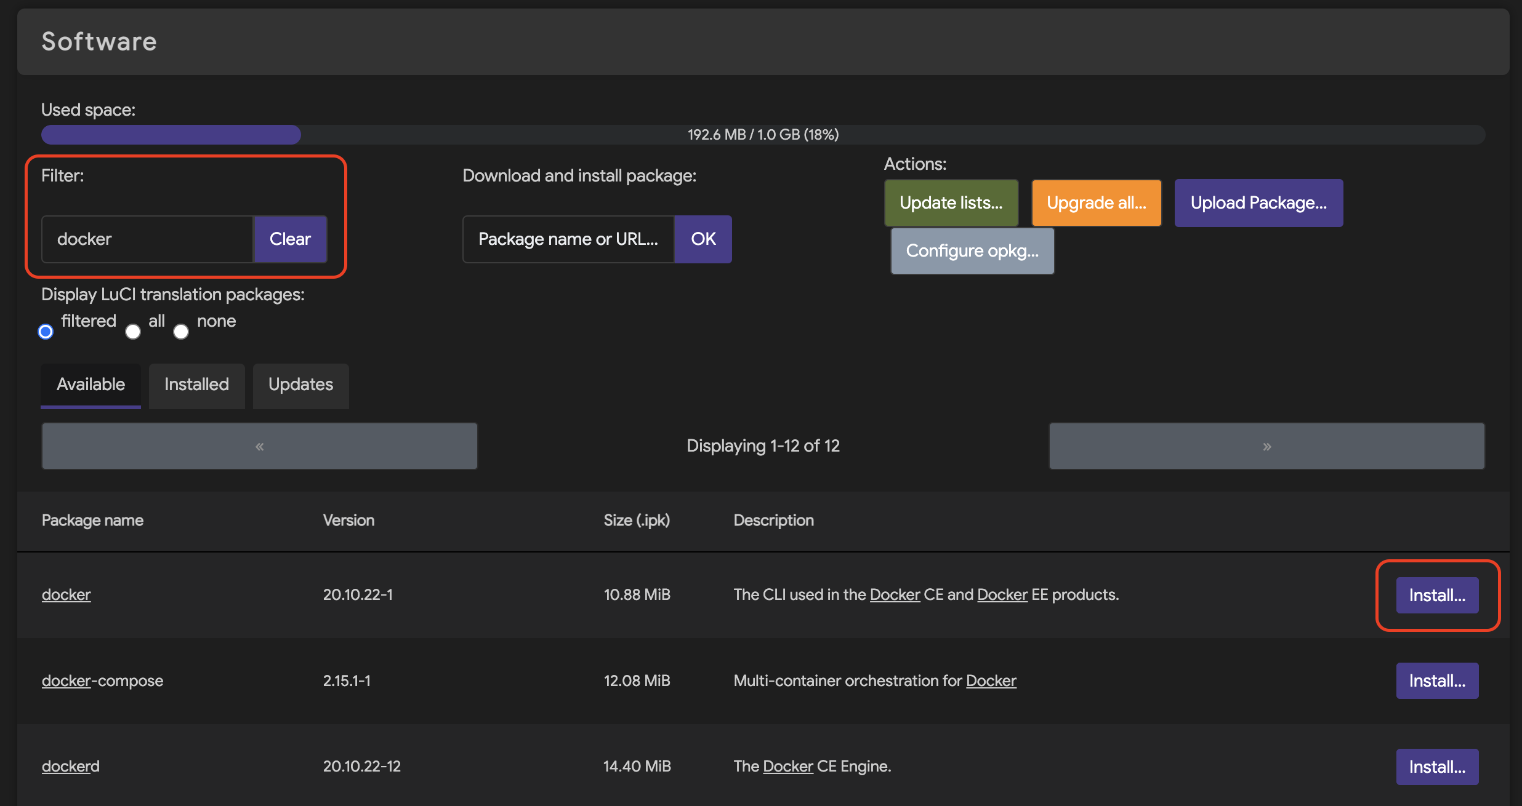Image resolution: width=1522 pixels, height=806 pixels.
Task: Select the 'none' translation packages radio button
Action: coord(181,332)
